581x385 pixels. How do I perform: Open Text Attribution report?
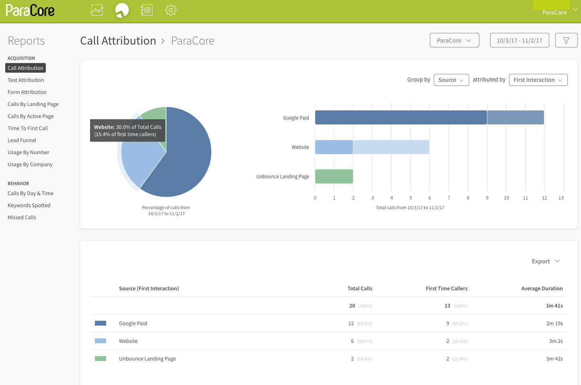[x=26, y=80]
